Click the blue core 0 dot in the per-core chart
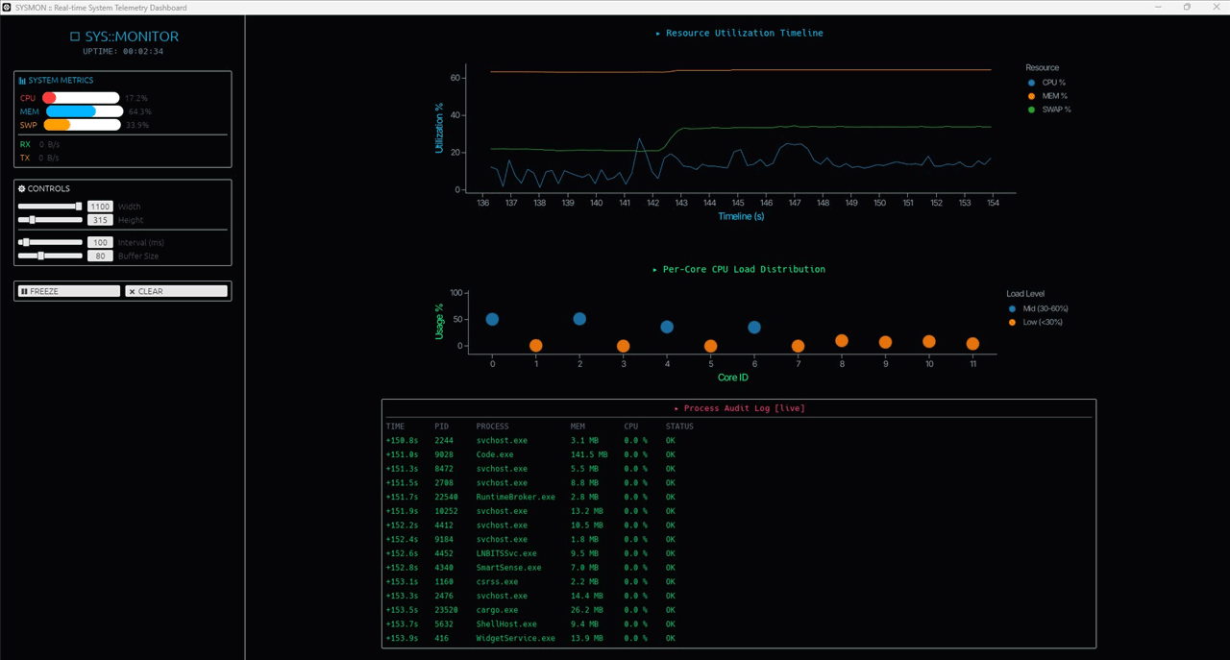Screen dimensions: 1230x660 point(492,320)
